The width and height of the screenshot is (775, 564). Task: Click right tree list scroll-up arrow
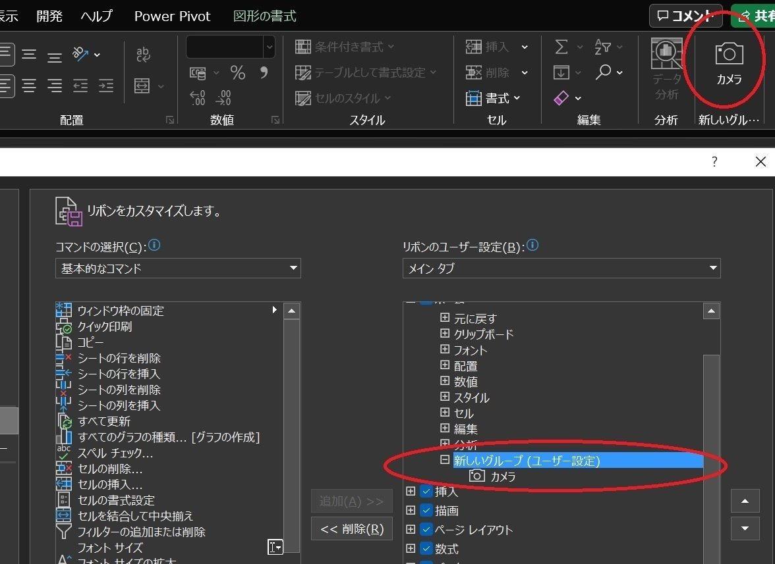click(711, 311)
